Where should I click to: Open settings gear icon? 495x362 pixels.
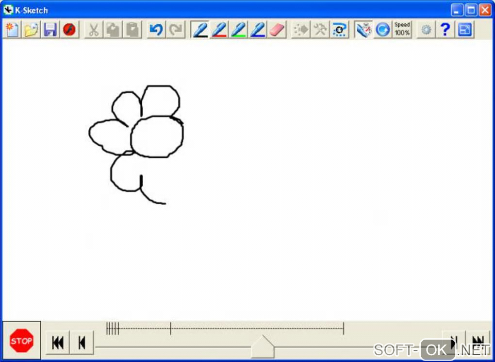tap(426, 30)
